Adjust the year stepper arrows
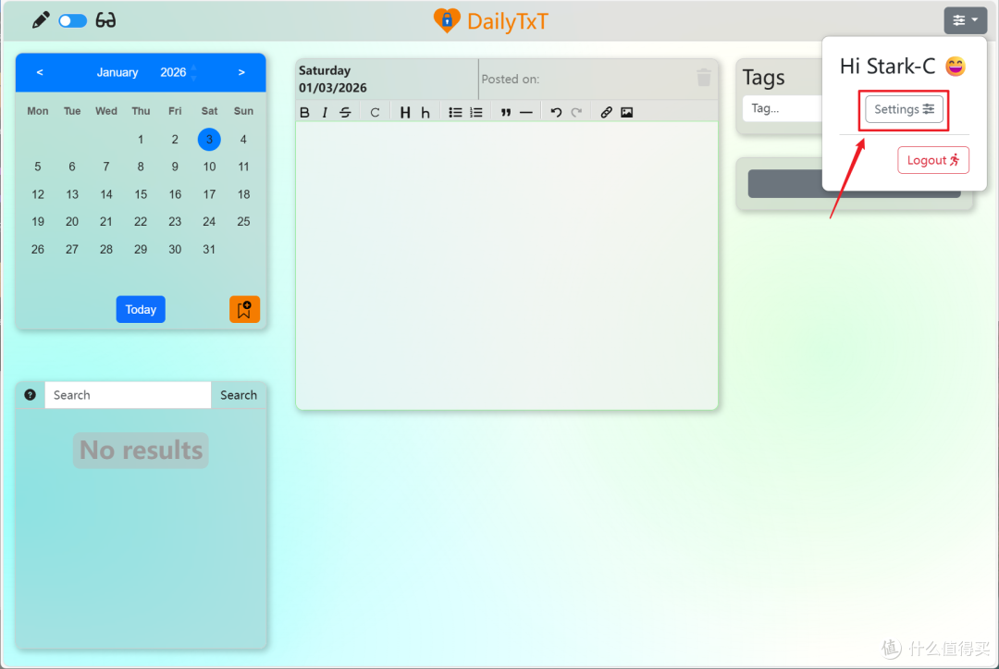The width and height of the screenshot is (999, 669). [193, 72]
